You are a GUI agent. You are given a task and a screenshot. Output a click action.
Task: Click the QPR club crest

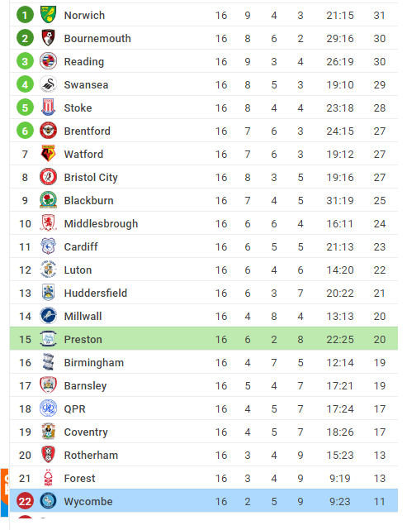(48, 408)
